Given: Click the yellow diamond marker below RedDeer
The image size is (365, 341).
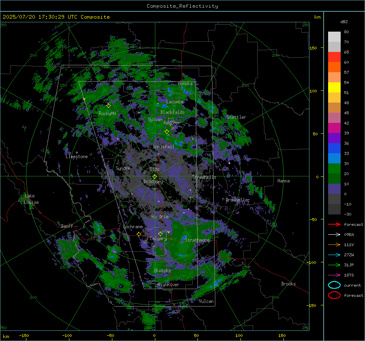Looking at the screenshot, I should (167, 132).
